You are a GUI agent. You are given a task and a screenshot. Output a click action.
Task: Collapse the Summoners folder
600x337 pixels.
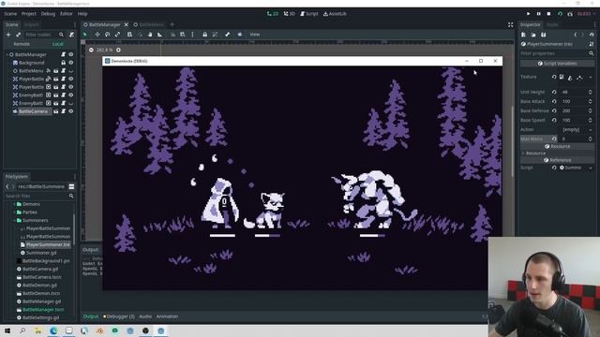[15, 221]
